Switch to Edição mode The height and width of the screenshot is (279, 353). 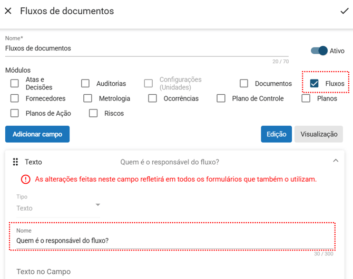pyautogui.click(x=276, y=134)
